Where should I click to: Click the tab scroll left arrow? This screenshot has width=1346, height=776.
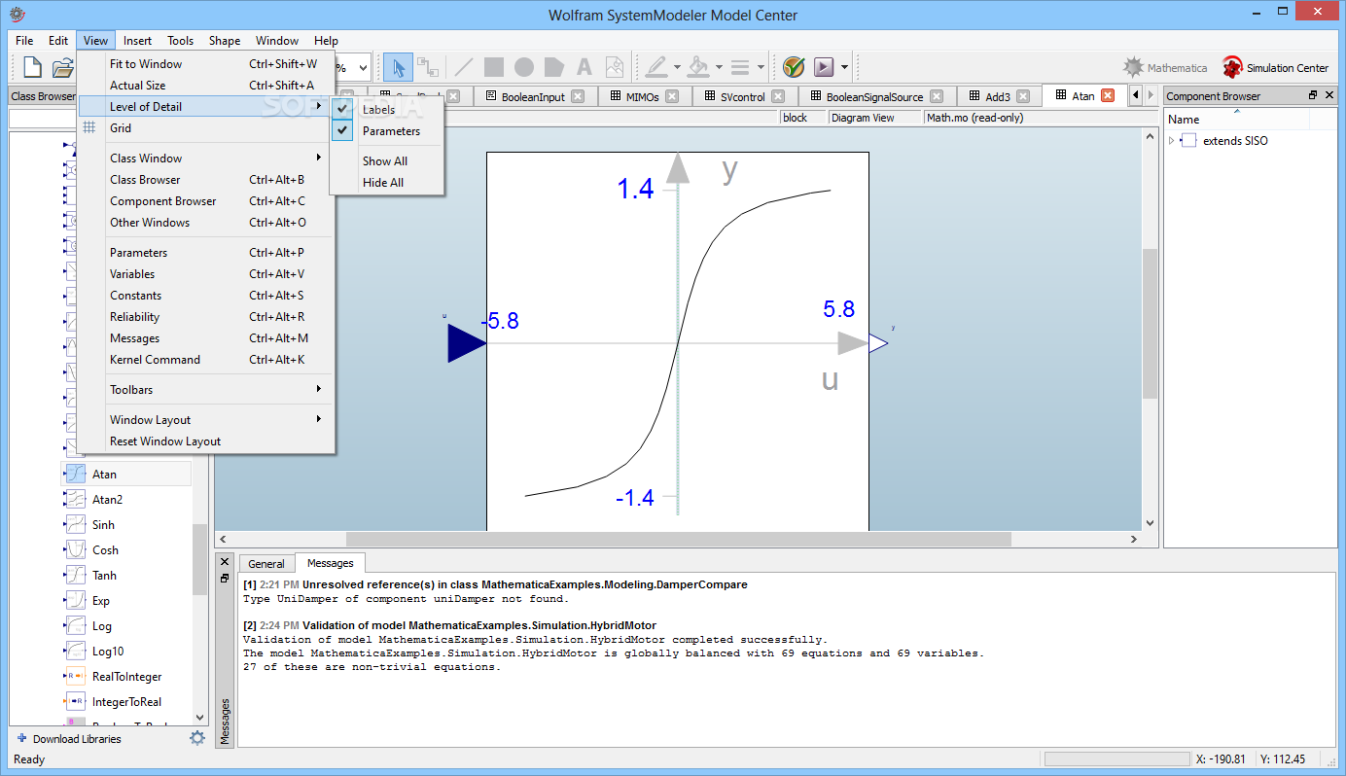1135,95
